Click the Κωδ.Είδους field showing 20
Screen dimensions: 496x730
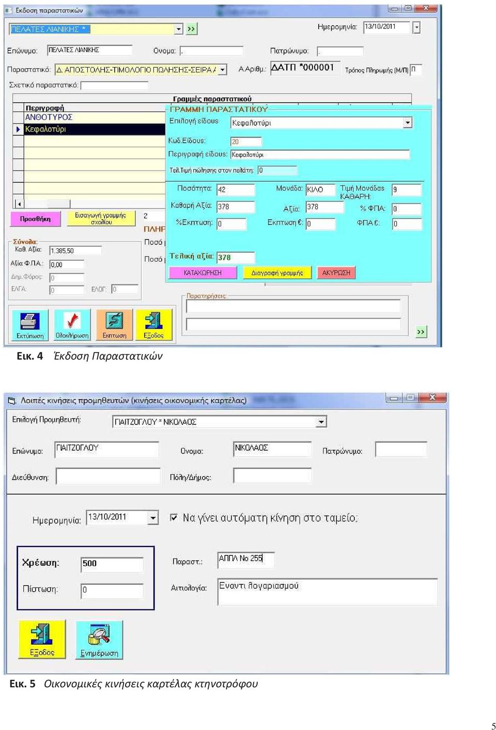coord(246,142)
